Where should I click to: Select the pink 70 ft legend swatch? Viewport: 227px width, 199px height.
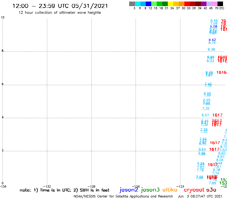point(215,4)
